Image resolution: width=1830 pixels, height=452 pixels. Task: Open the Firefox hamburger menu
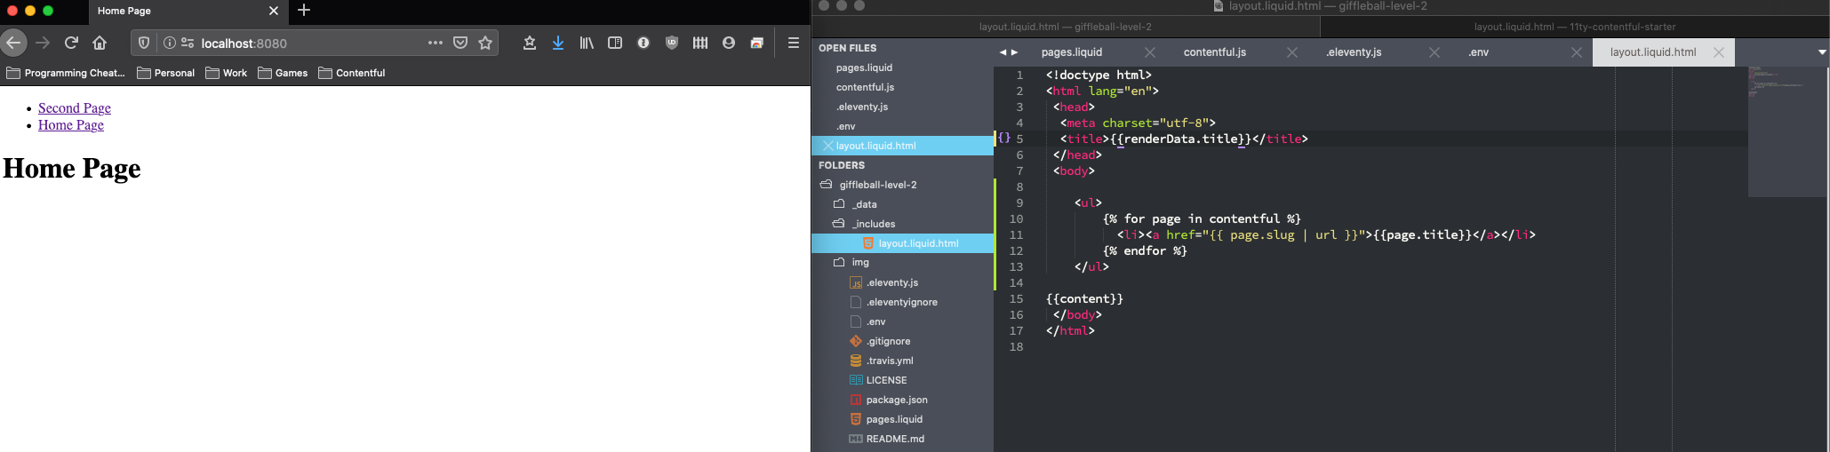[794, 43]
